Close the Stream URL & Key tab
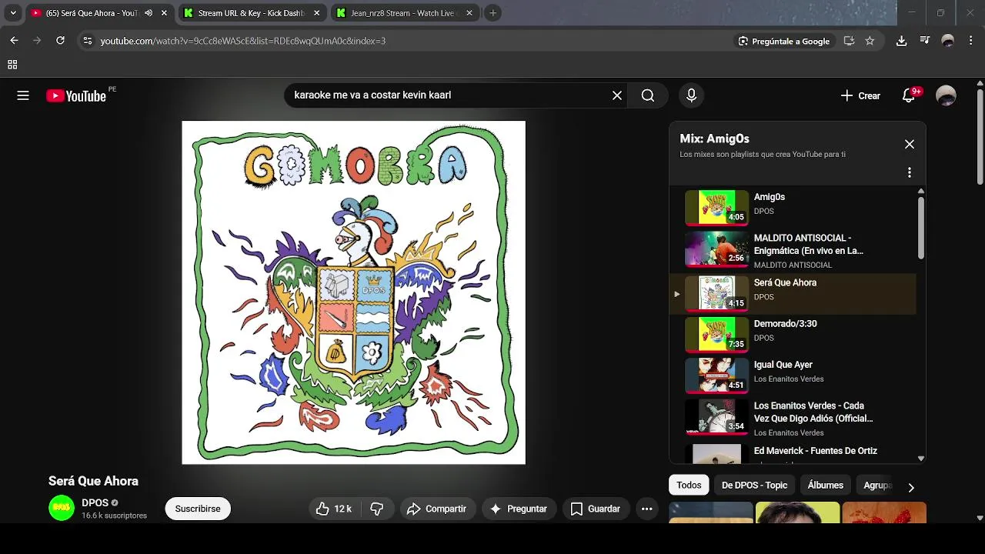985x554 pixels. point(316,13)
